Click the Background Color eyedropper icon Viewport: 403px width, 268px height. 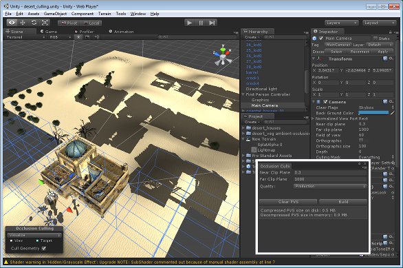[392, 113]
